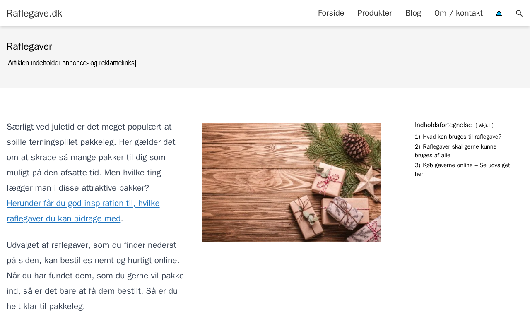
Task: Click the Raflegaver page heading
Action: (x=29, y=46)
